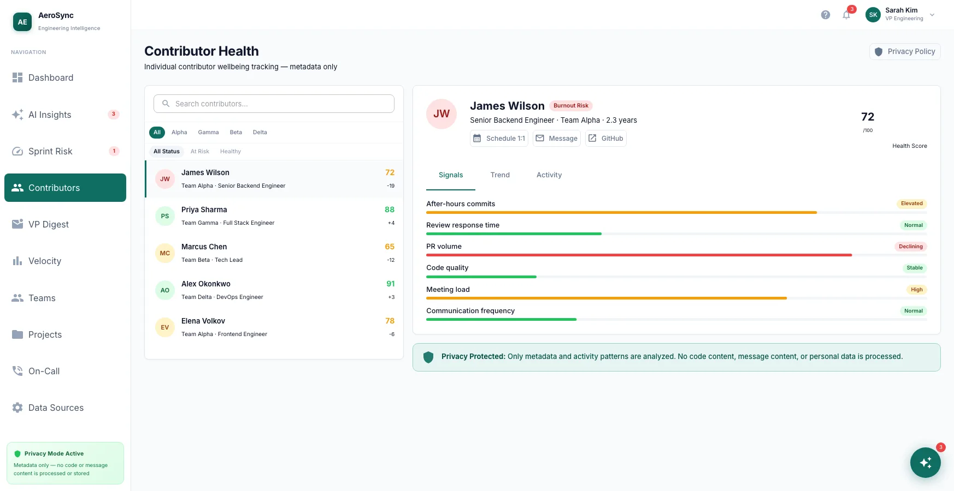Open James Wilson's GitHub link

[606, 139]
